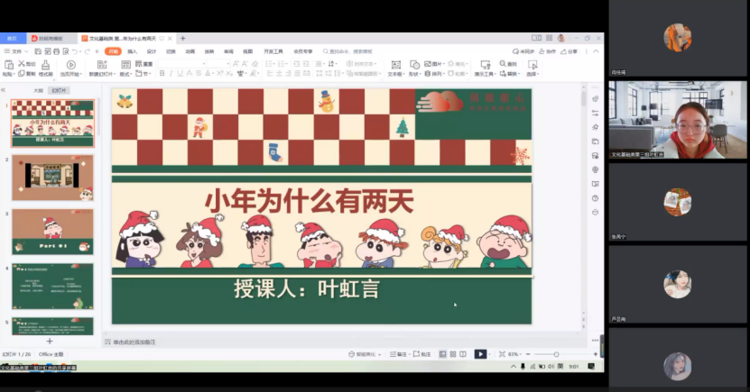Click the Reset (重置) slide icon
The image size is (750, 392).
click(139, 63)
